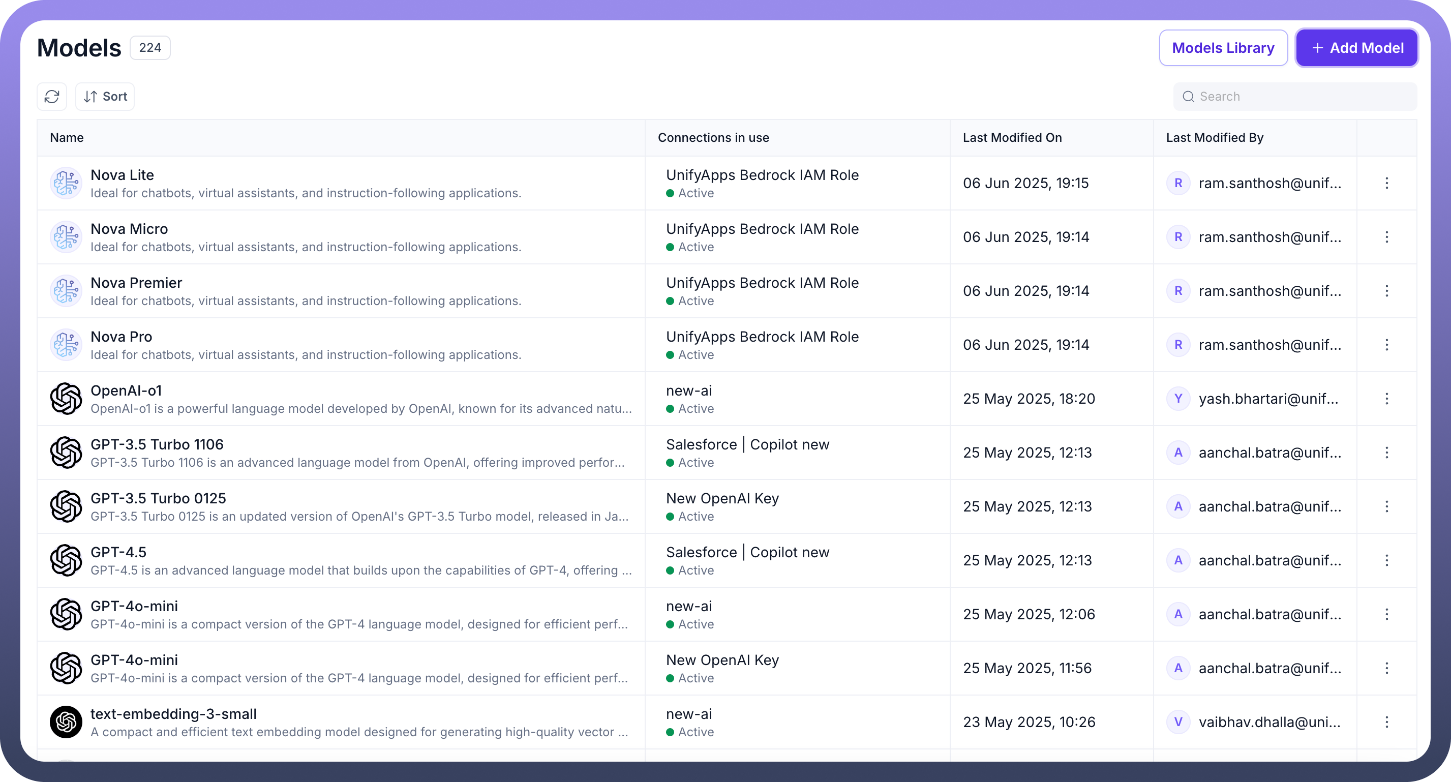Open three-dot menu for OpenAI-o1 row
1451x782 pixels.
(x=1387, y=399)
